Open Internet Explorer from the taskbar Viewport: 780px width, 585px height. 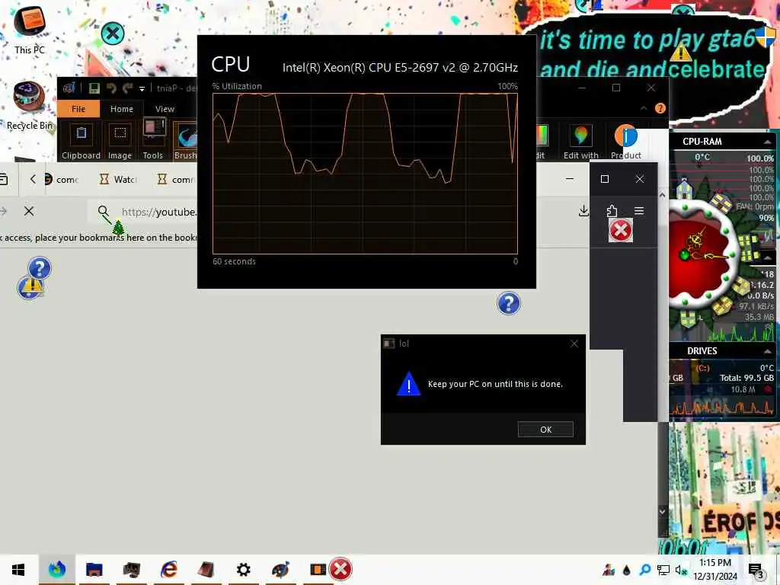(169, 570)
